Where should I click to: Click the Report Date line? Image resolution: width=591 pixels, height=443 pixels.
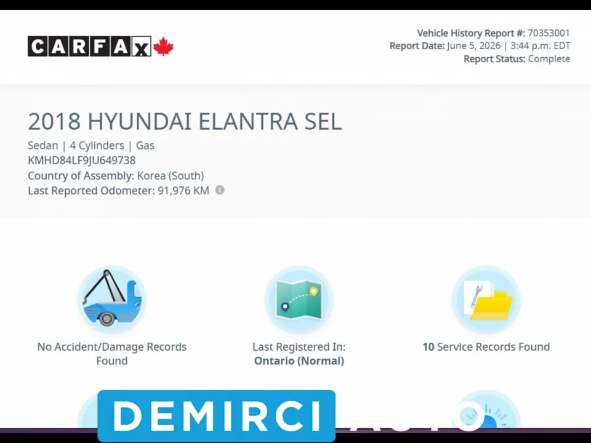coord(480,46)
